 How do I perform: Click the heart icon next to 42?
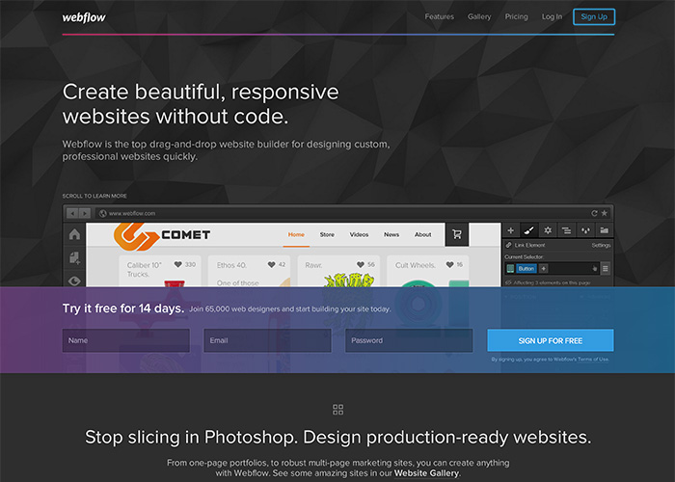pyautogui.click(x=271, y=264)
